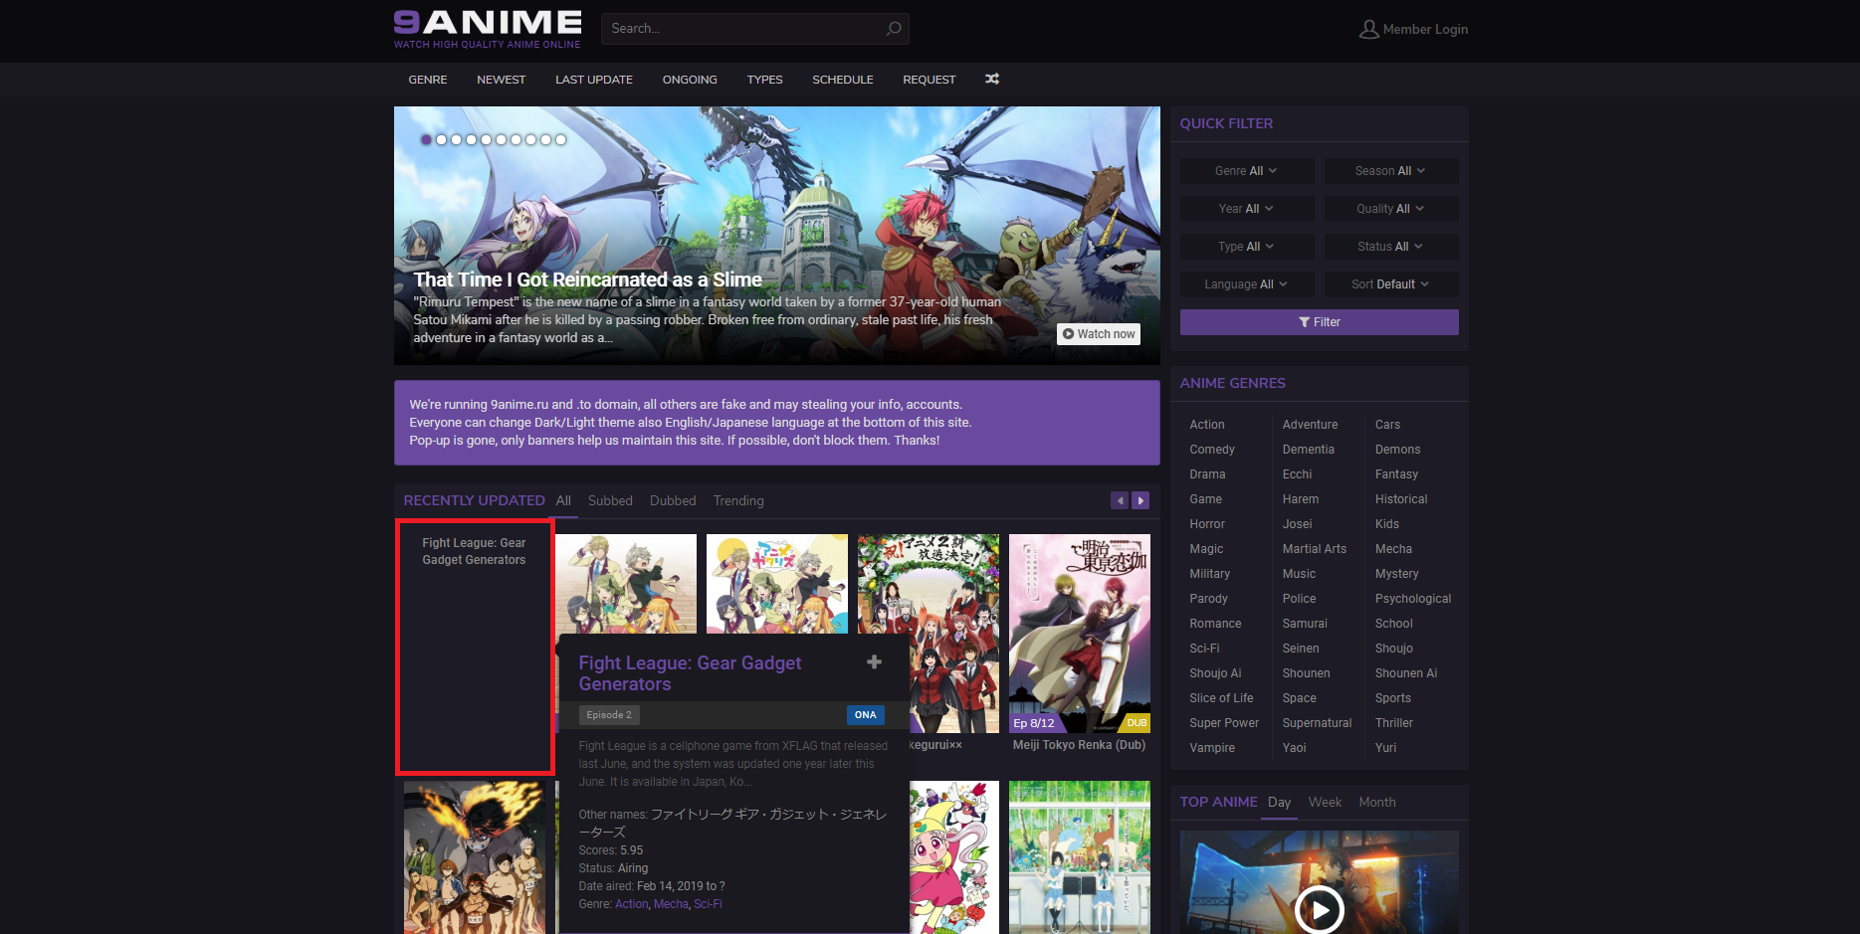Go to next page of recently updated
This screenshot has height=934, width=1860.
[1140, 500]
